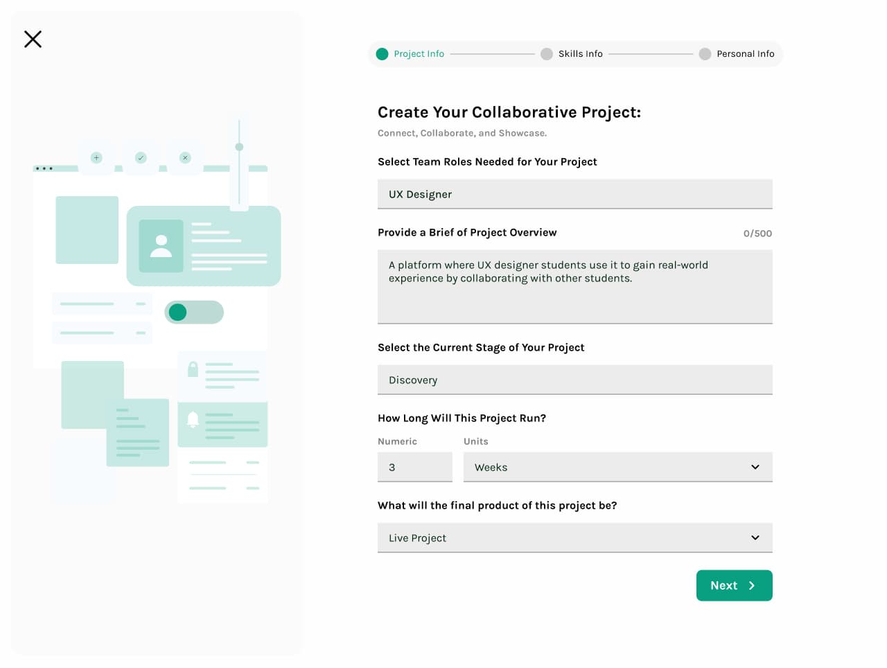Click the arrow icon inside Next button
Viewport: 887px width, 668px height.
[752, 586]
